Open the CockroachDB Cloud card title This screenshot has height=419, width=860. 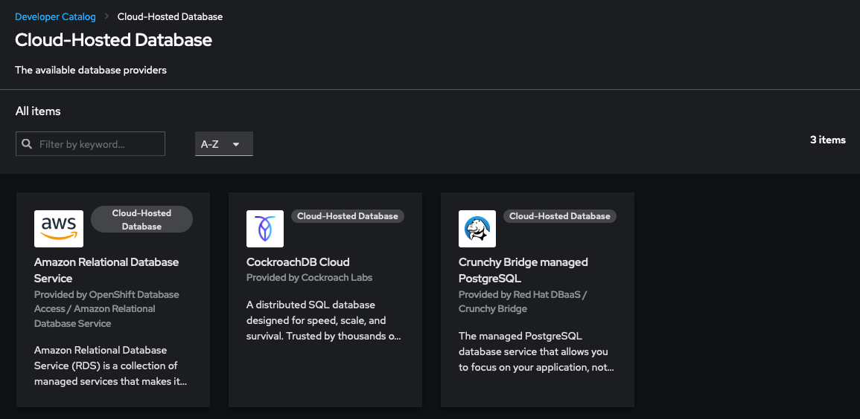298,262
